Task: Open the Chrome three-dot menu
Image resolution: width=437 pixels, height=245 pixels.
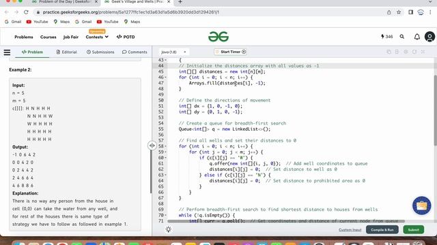Action: [x=430, y=12]
